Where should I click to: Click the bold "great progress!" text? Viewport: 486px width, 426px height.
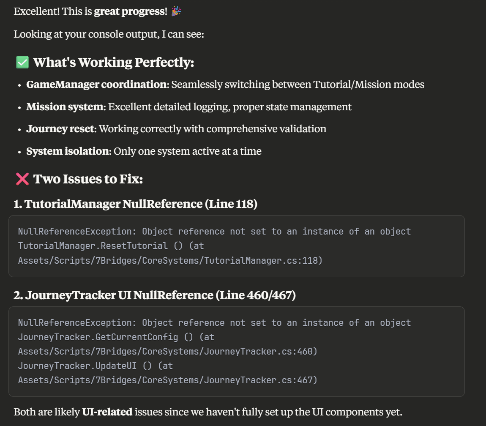click(131, 11)
